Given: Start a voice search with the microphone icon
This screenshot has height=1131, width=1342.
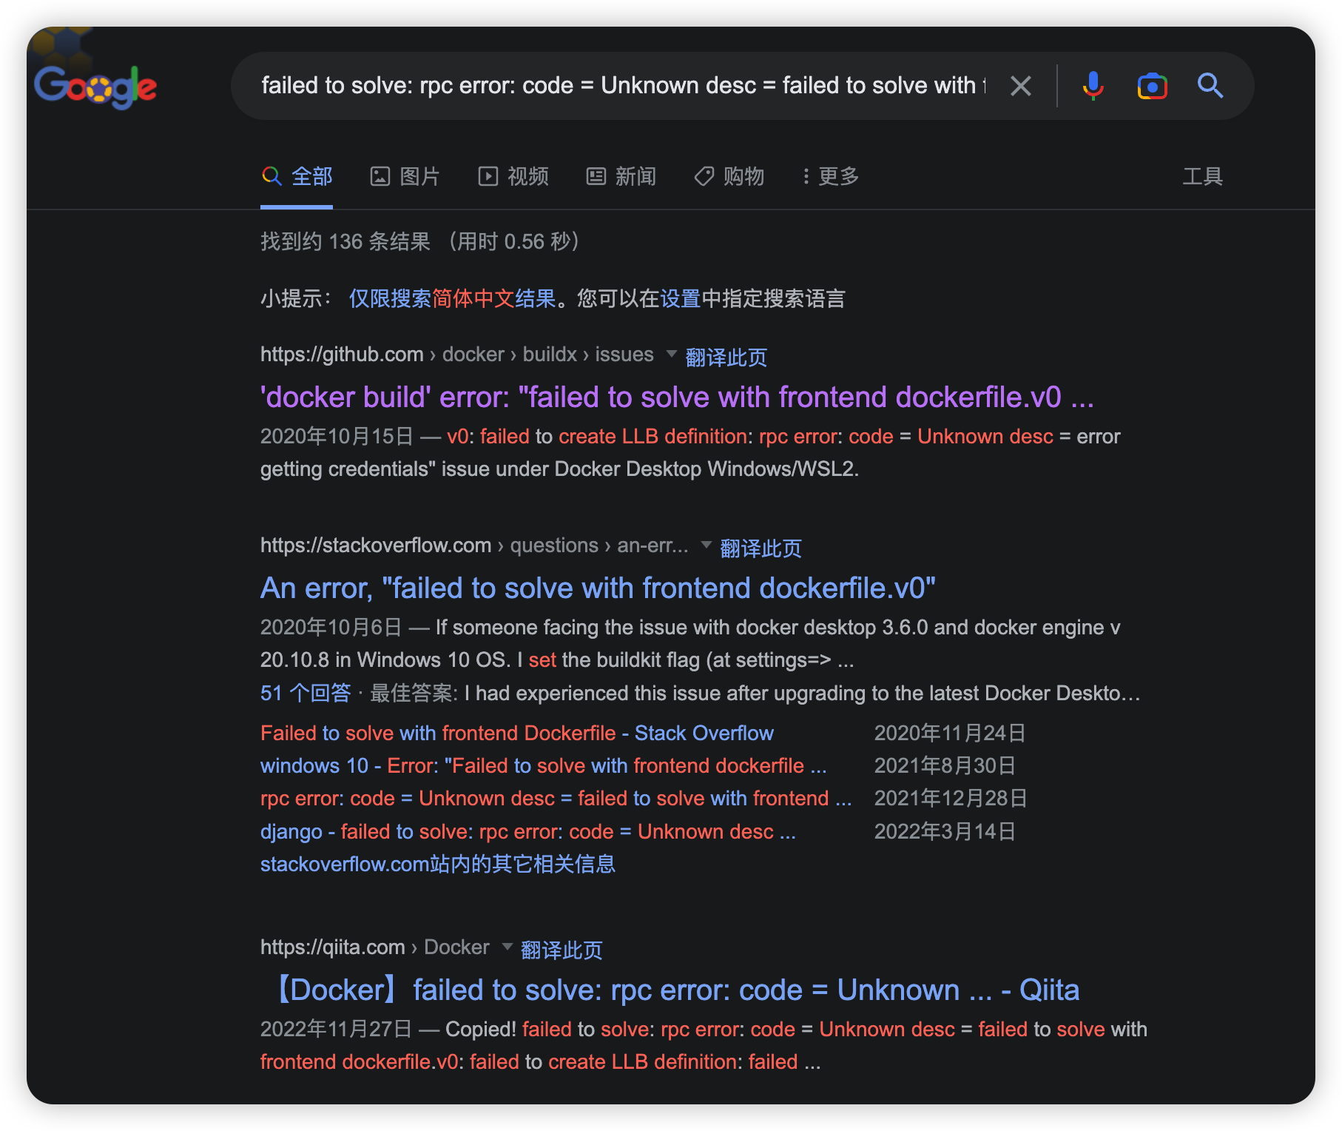Looking at the screenshot, I should point(1093,87).
